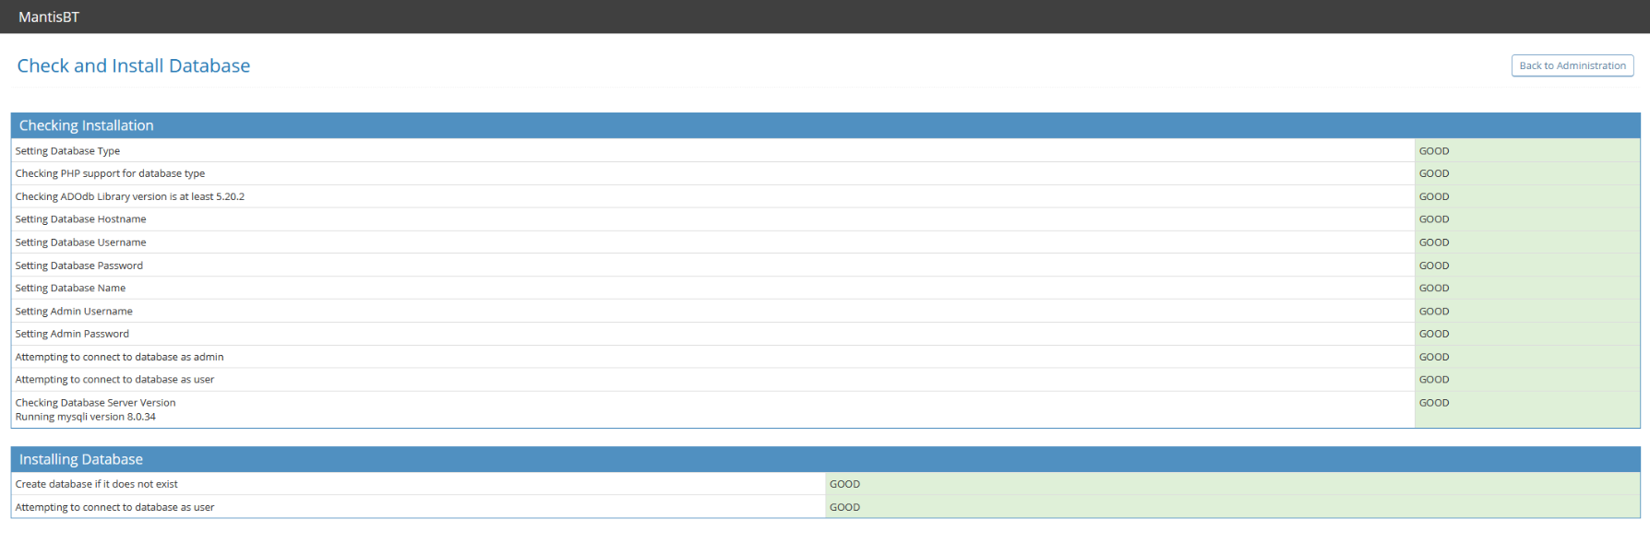The width and height of the screenshot is (1650, 543).
Task: Select the Setting Database Name row label
Action: [x=70, y=288]
